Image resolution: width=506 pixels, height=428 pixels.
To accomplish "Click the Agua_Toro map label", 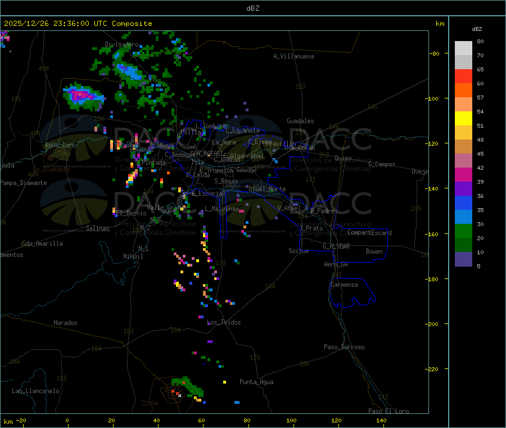I will (60, 145).
